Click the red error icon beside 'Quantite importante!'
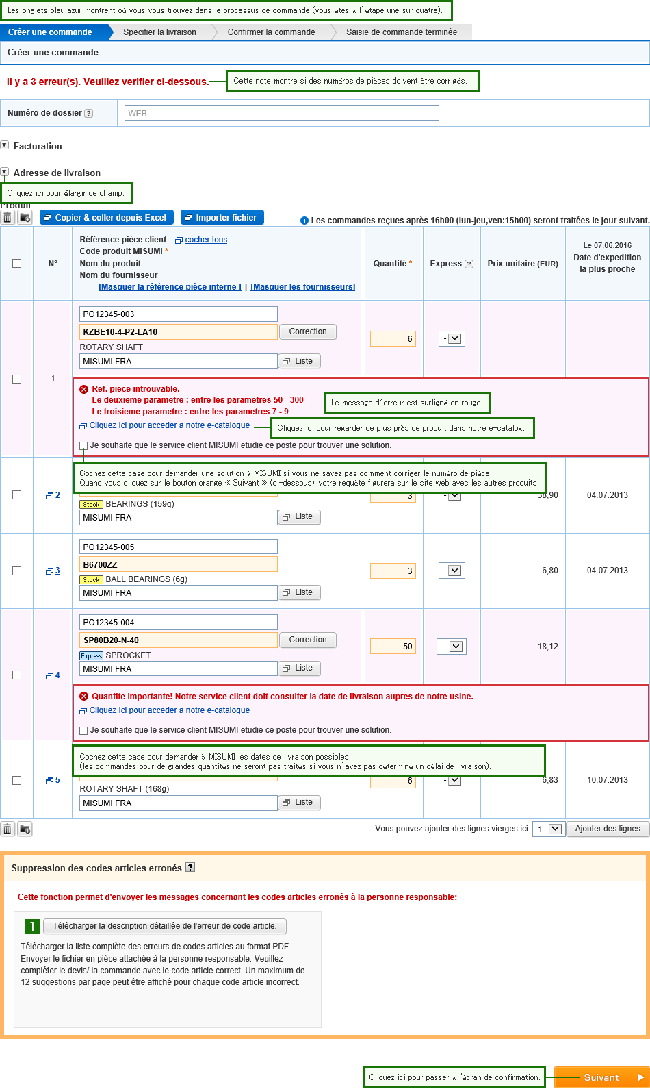This screenshot has height=1089, width=650. pos(84,697)
